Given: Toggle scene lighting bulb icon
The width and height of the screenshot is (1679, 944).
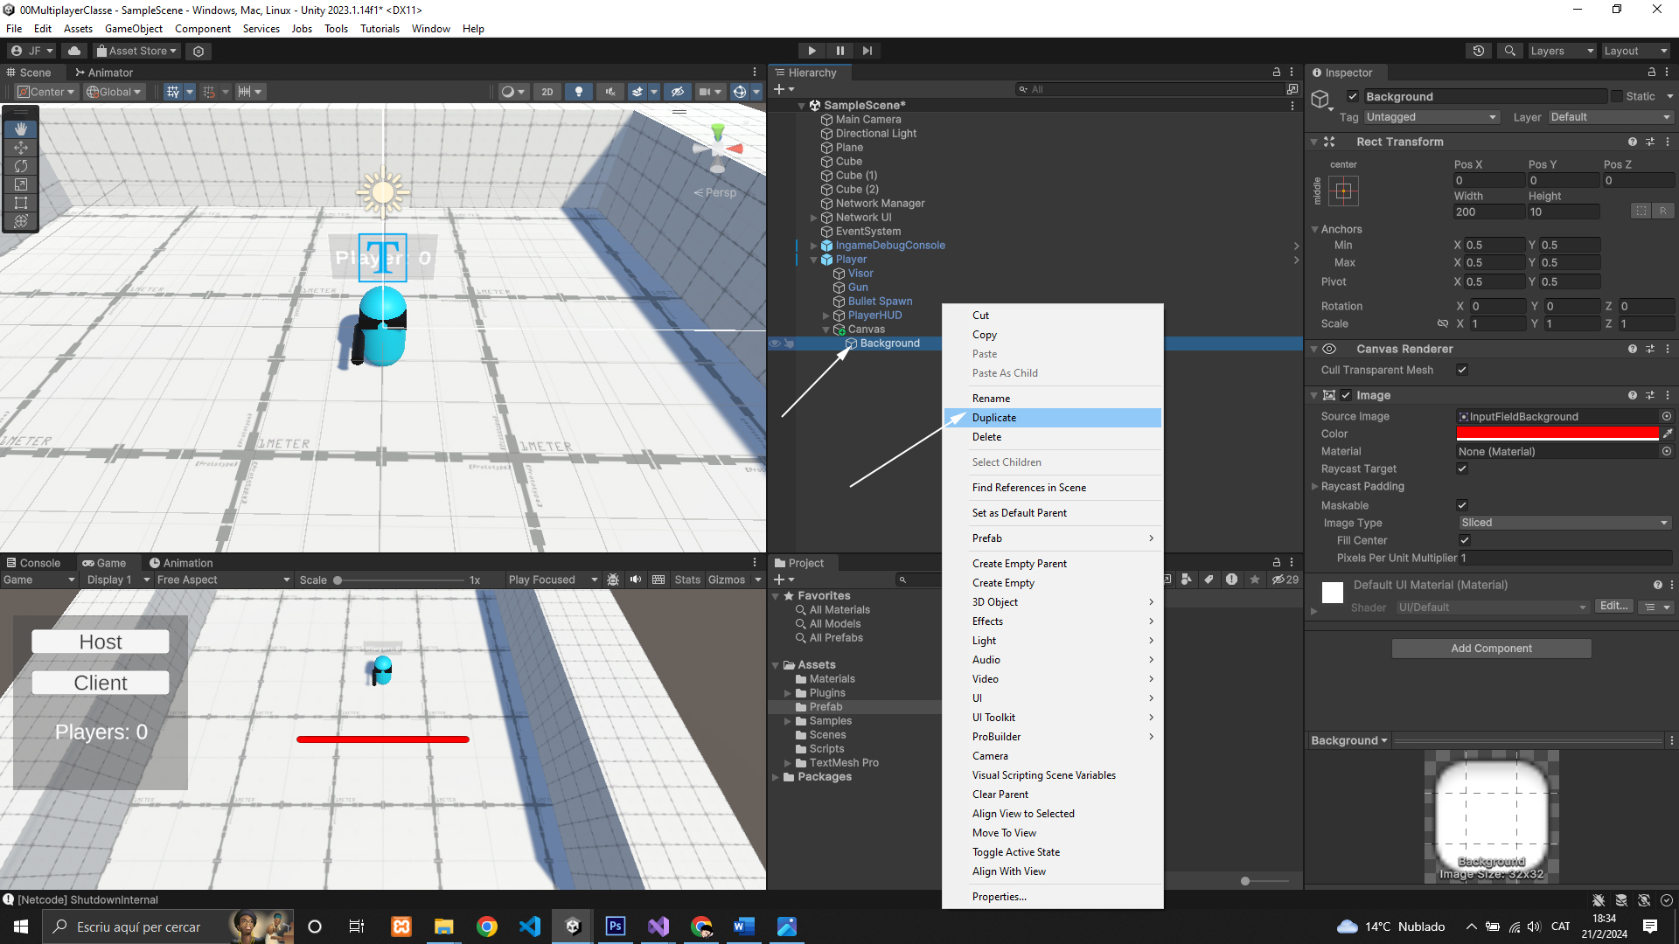Looking at the screenshot, I should coord(578,92).
